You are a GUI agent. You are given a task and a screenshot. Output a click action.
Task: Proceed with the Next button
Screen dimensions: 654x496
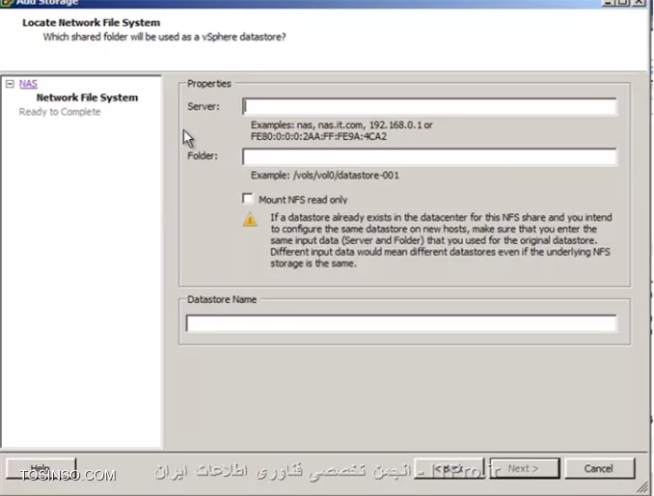point(525,468)
